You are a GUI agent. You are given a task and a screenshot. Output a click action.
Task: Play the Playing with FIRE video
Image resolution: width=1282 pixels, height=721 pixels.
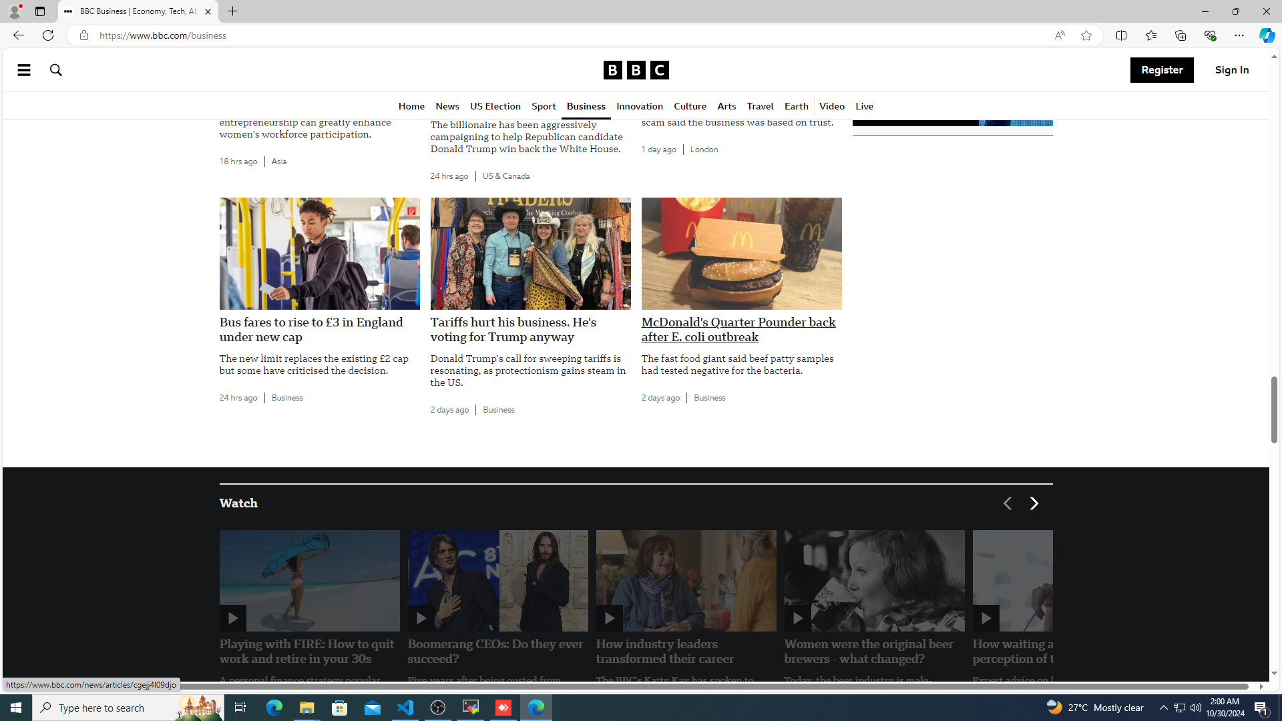tap(232, 618)
